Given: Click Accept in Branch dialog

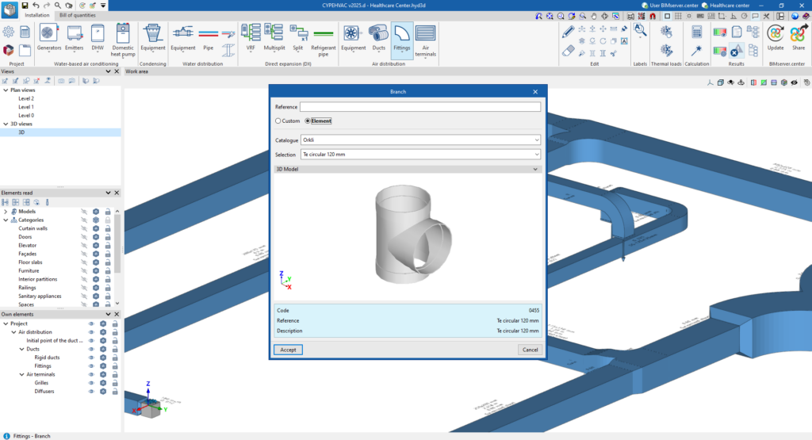Looking at the screenshot, I should pyautogui.click(x=288, y=350).
